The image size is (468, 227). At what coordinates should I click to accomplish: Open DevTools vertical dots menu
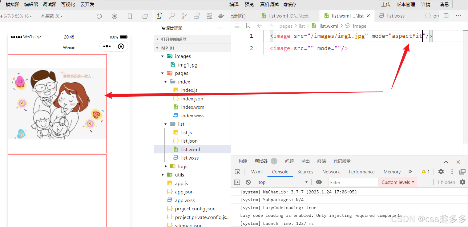coord(452,172)
